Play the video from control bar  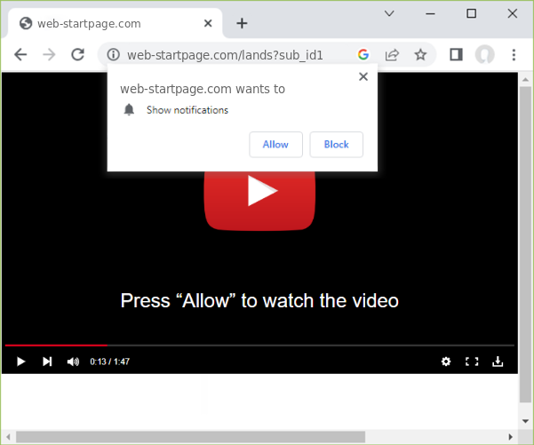pos(21,362)
